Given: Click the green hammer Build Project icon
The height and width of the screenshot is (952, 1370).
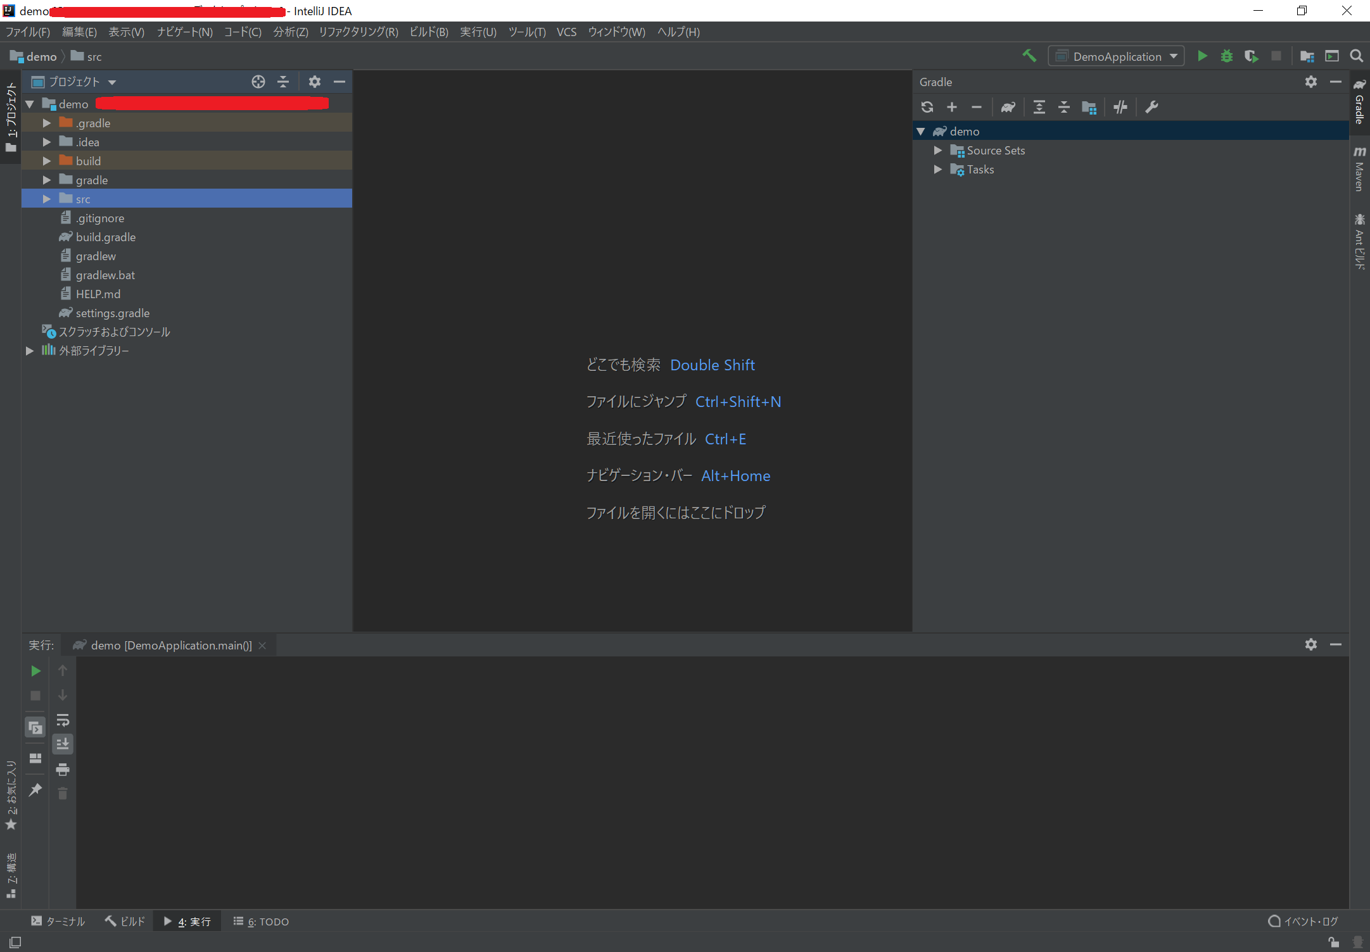Looking at the screenshot, I should pos(1029,56).
